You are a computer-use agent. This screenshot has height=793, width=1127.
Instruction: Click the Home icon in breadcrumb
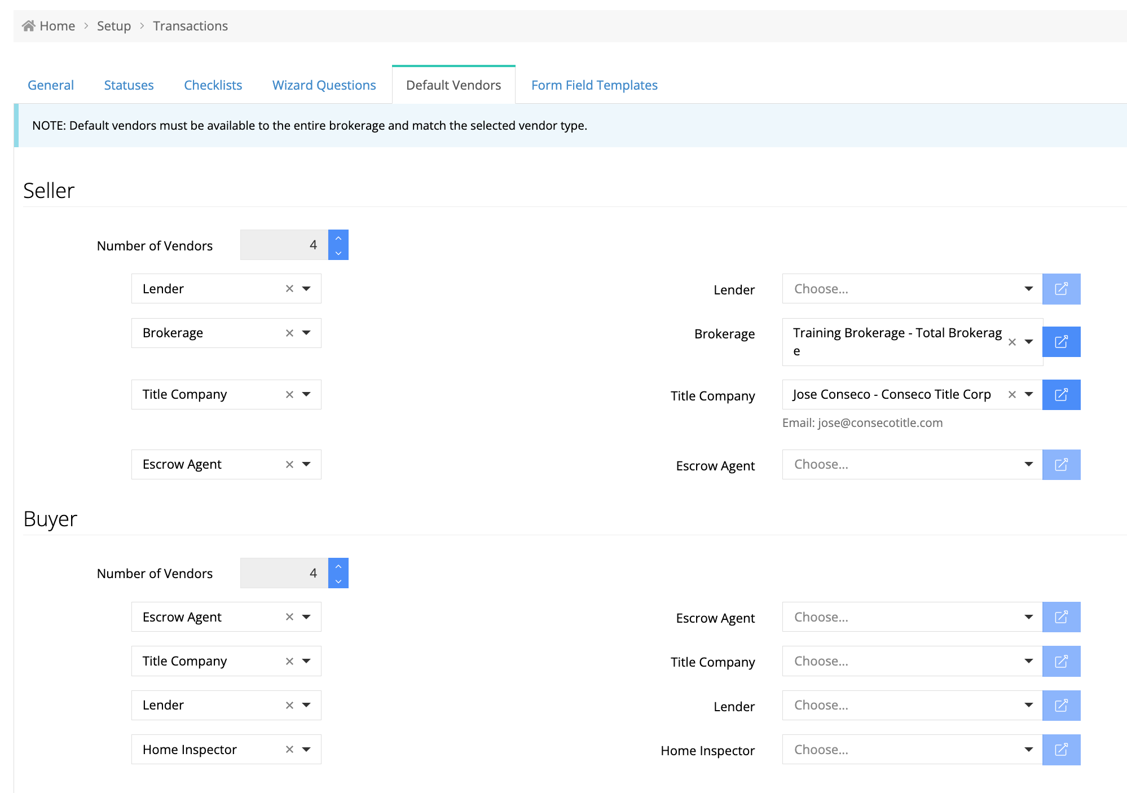point(29,26)
